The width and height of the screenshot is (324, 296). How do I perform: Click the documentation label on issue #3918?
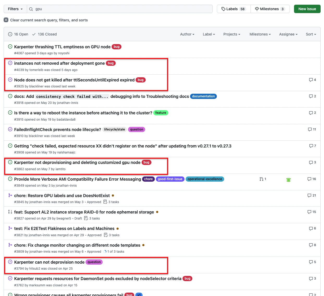click(203, 96)
